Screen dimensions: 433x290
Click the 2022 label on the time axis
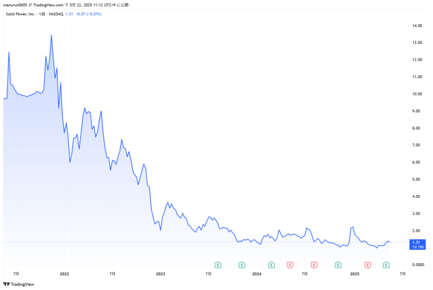64,274
